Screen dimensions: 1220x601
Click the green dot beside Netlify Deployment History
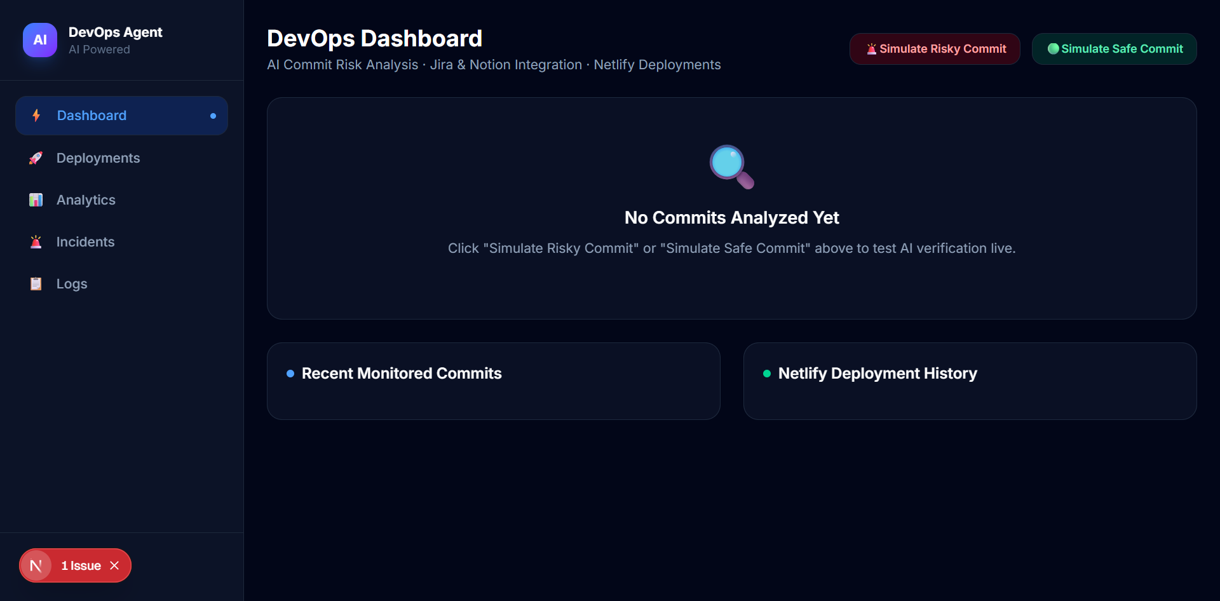tap(767, 374)
